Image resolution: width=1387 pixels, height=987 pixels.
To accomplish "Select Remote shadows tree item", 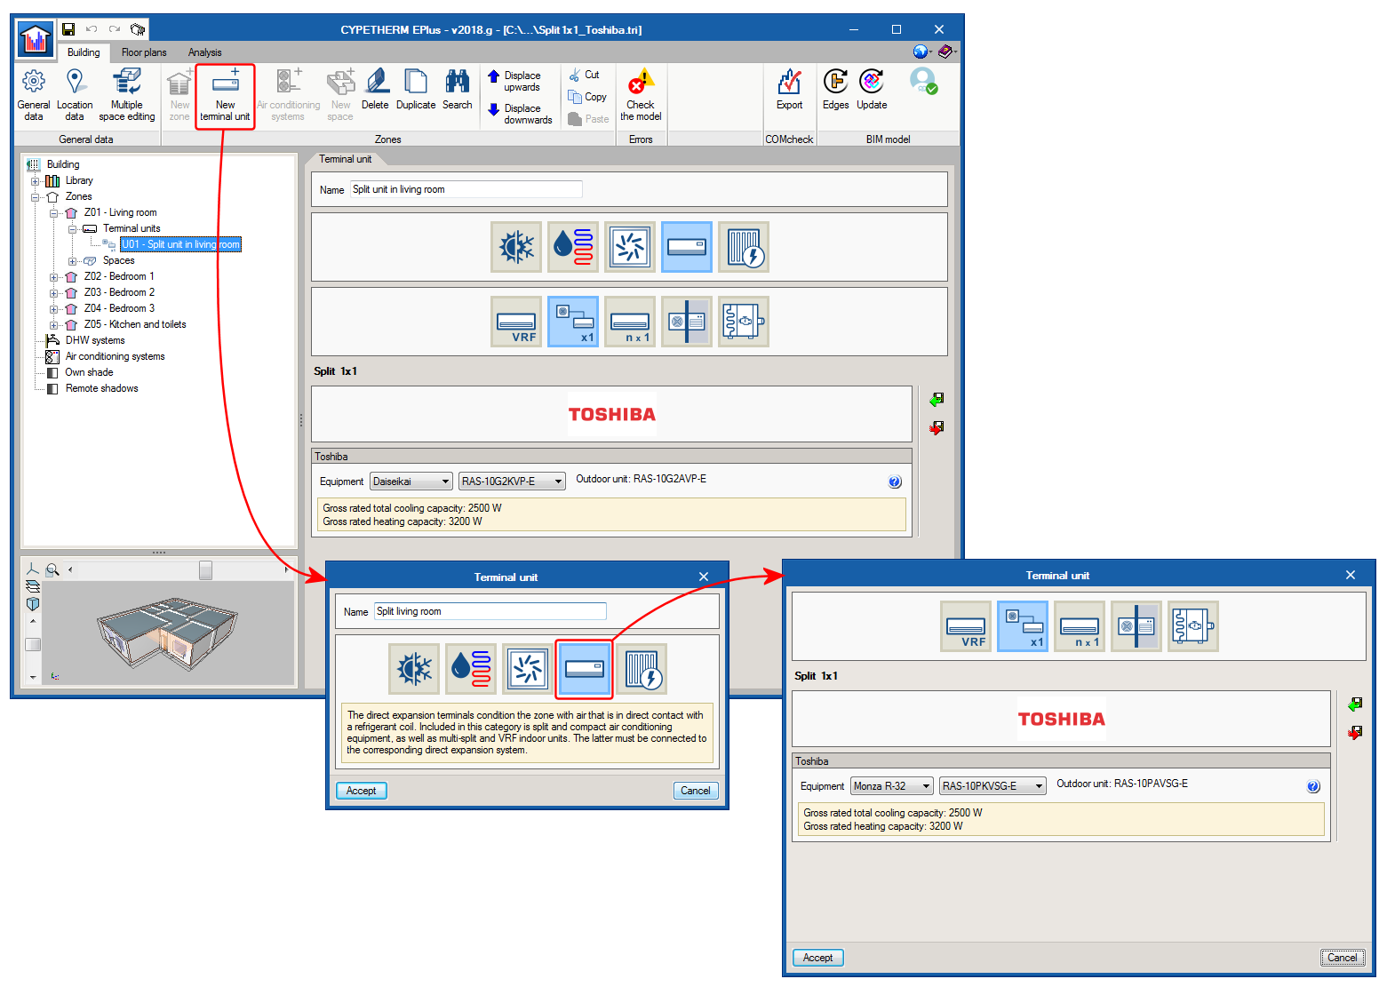I will [x=102, y=388].
